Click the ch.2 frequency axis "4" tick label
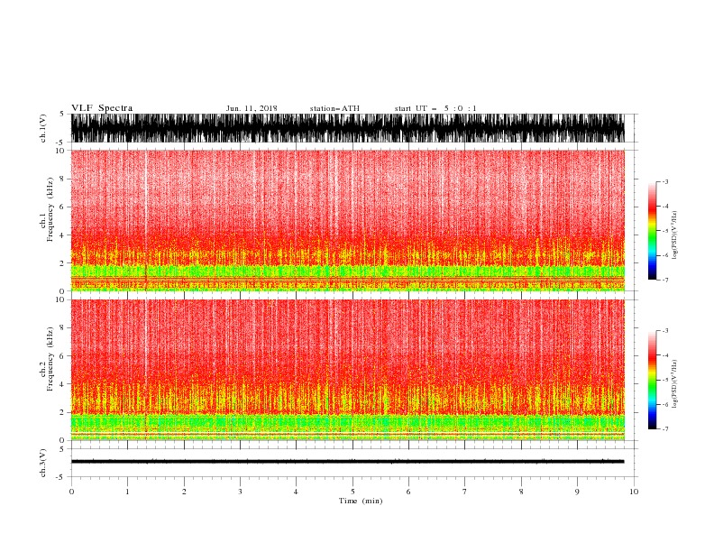 pyautogui.click(x=62, y=384)
